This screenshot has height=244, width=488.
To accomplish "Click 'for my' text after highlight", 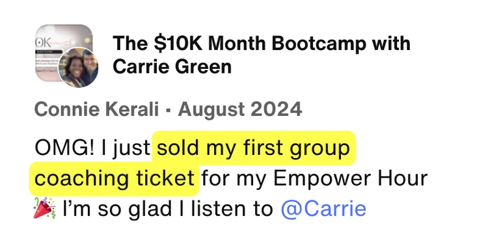I will click(235, 179).
